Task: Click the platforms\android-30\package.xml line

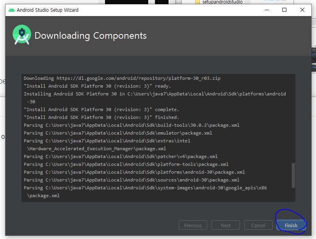Action: [x=134, y=172]
